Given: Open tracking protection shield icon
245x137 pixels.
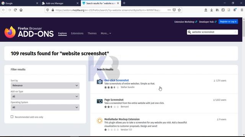Looking at the screenshot, I should (47, 10).
